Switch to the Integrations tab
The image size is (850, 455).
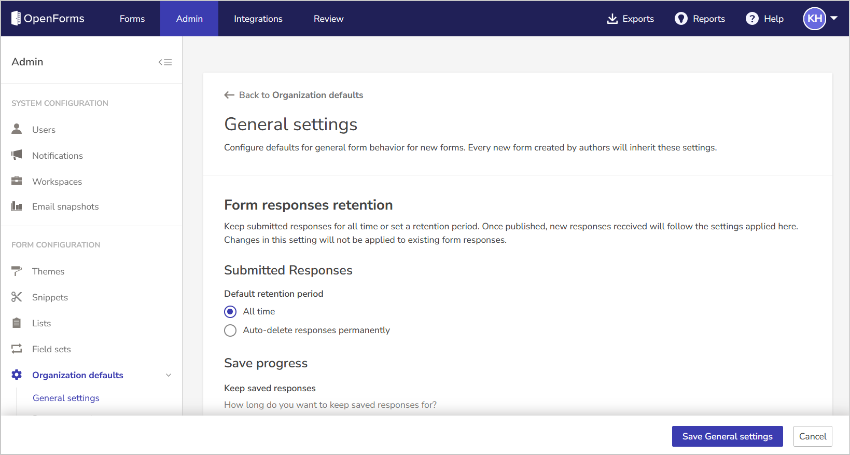(258, 19)
